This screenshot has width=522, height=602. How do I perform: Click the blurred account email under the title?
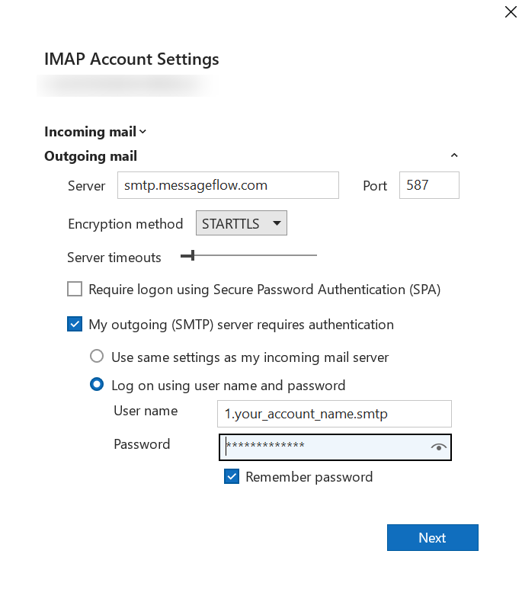(124, 85)
